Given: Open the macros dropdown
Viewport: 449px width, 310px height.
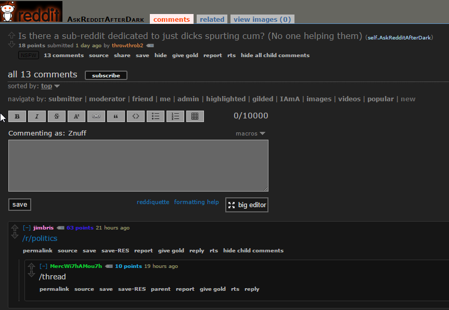Looking at the screenshot, I should tap(251, 133).
